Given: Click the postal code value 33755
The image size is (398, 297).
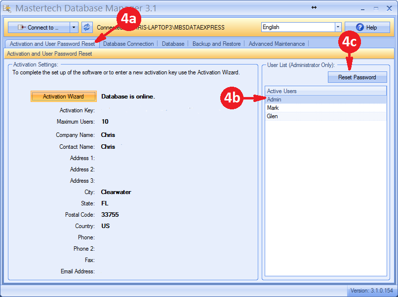Looking at the screenshot, I should (x=110, y=215).
